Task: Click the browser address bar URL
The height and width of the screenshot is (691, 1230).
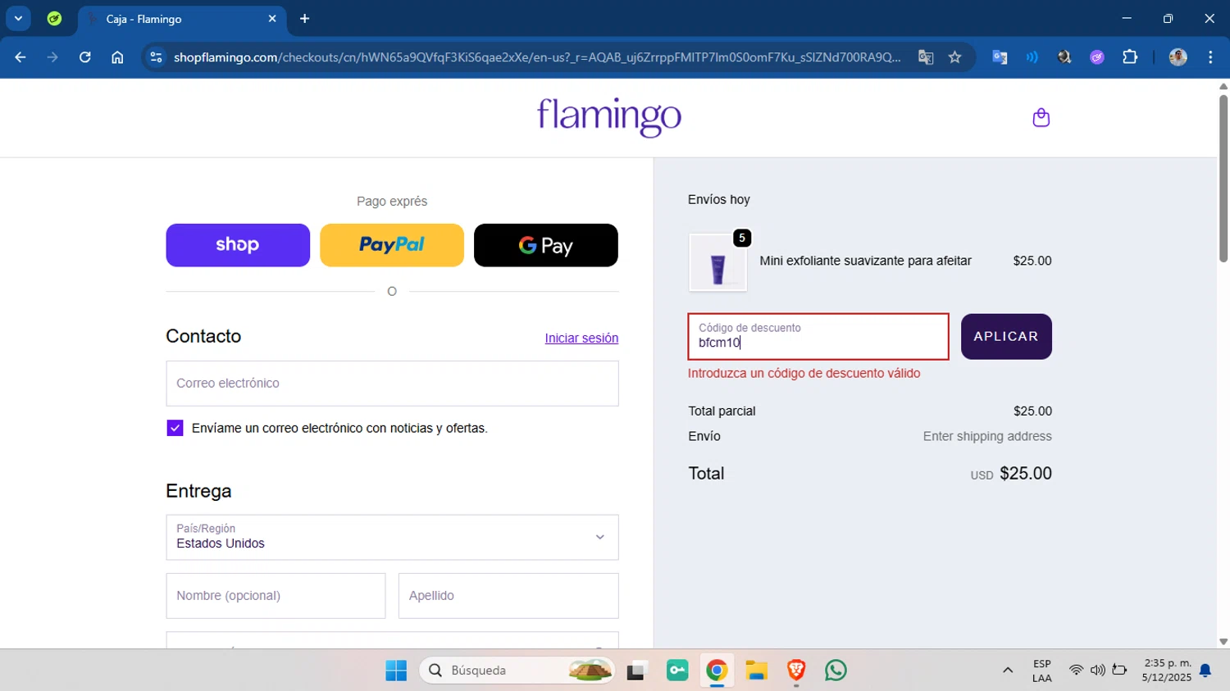Action: tap(537, 57)
